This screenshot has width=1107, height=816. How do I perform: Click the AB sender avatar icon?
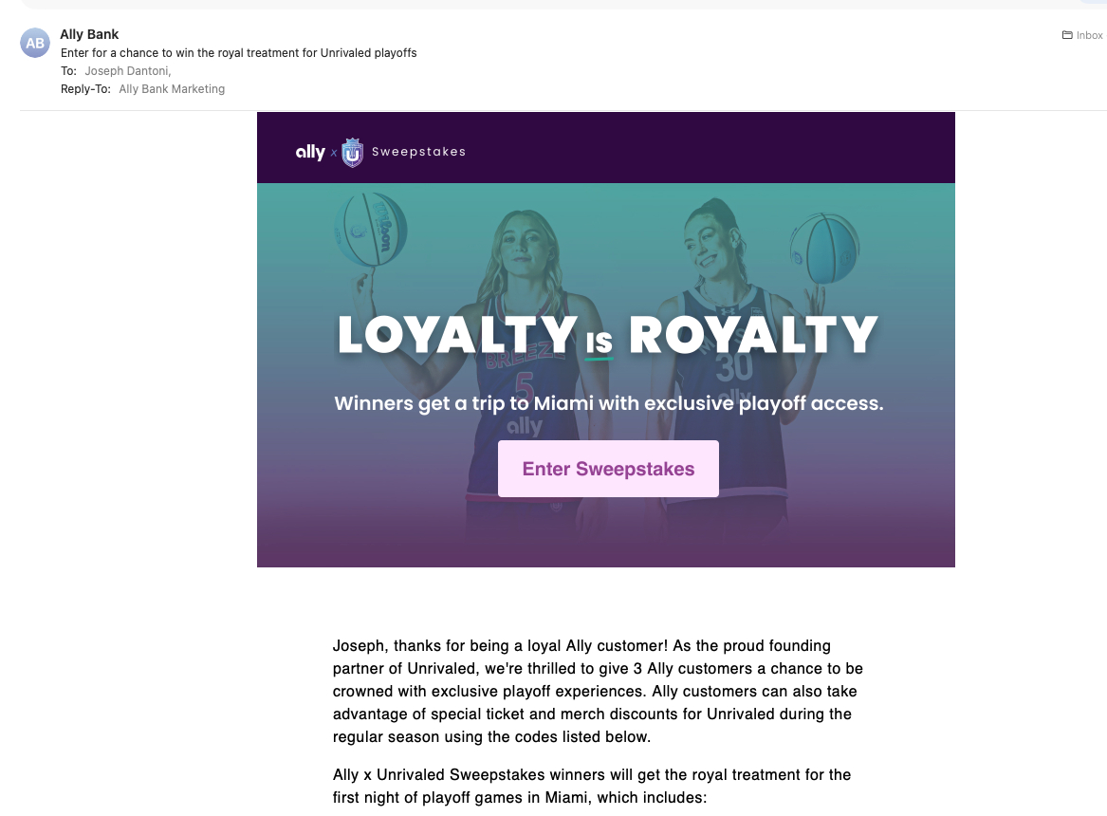[x=35, y=43]
